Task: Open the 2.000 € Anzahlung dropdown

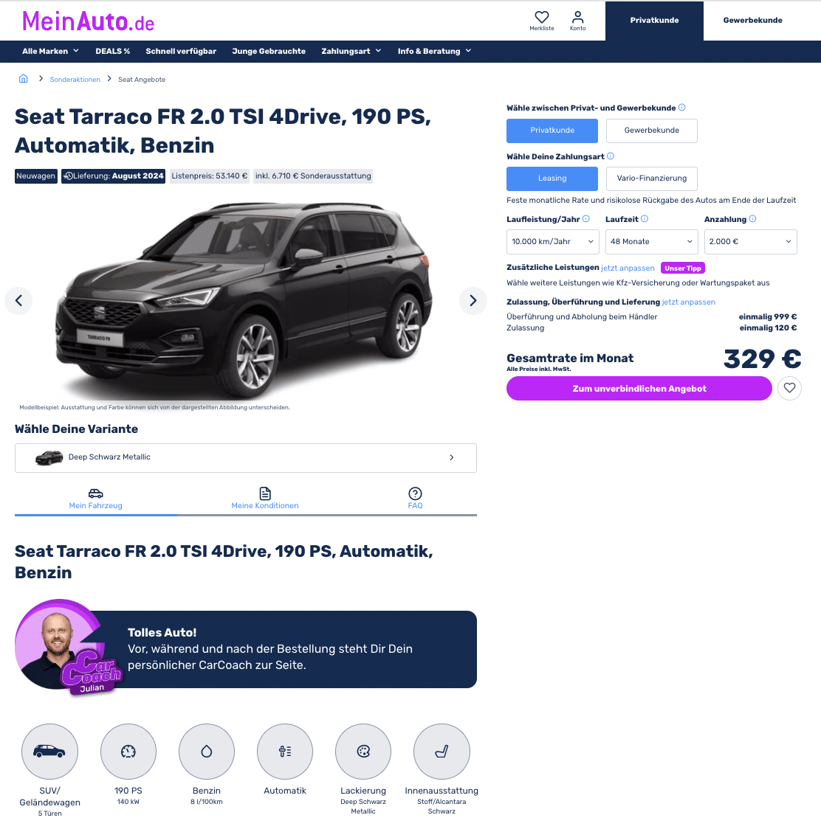Action: [x=750, y=241]
